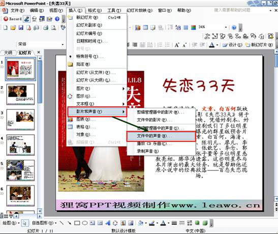Choose 文件中的影片 submenu item
This screenshot has height=234, width=278.
pyautogui.click(x=161, y=120)
